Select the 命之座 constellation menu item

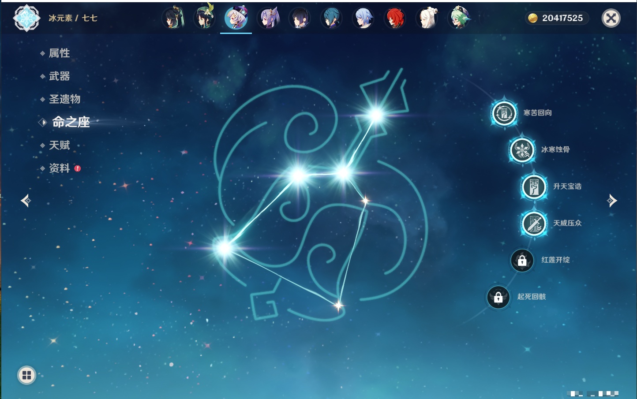(x=71, y=122)
